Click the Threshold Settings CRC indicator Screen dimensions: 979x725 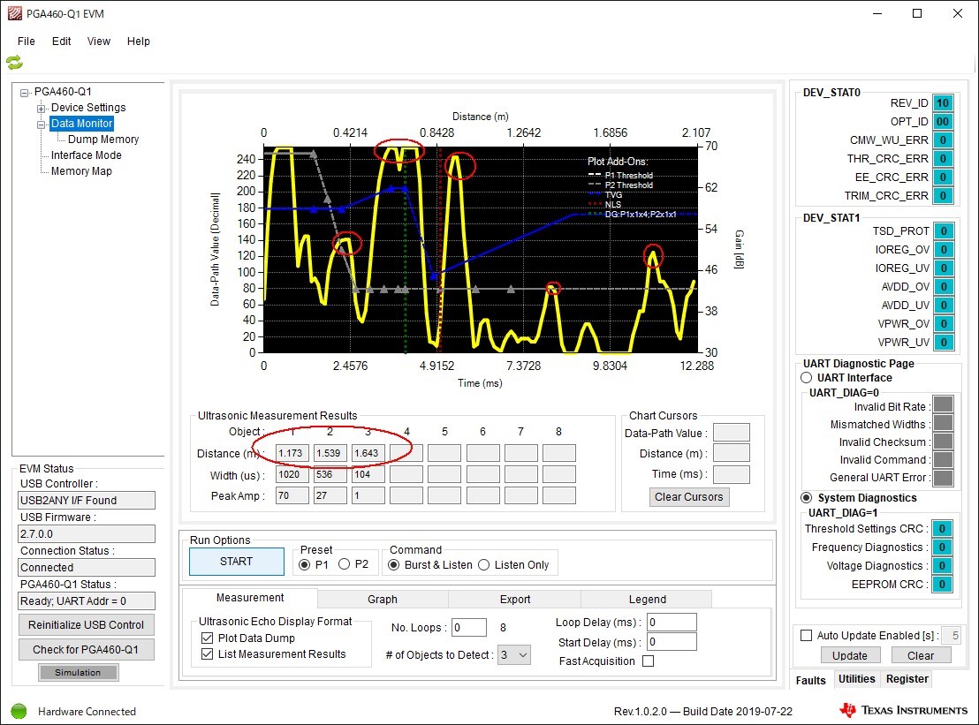point(942,528)
